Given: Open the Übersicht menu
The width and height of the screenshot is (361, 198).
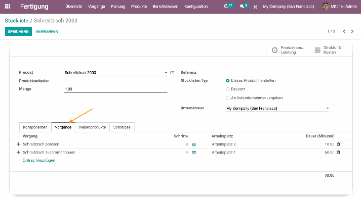Looking at the screenshot, I should point(74,7).
